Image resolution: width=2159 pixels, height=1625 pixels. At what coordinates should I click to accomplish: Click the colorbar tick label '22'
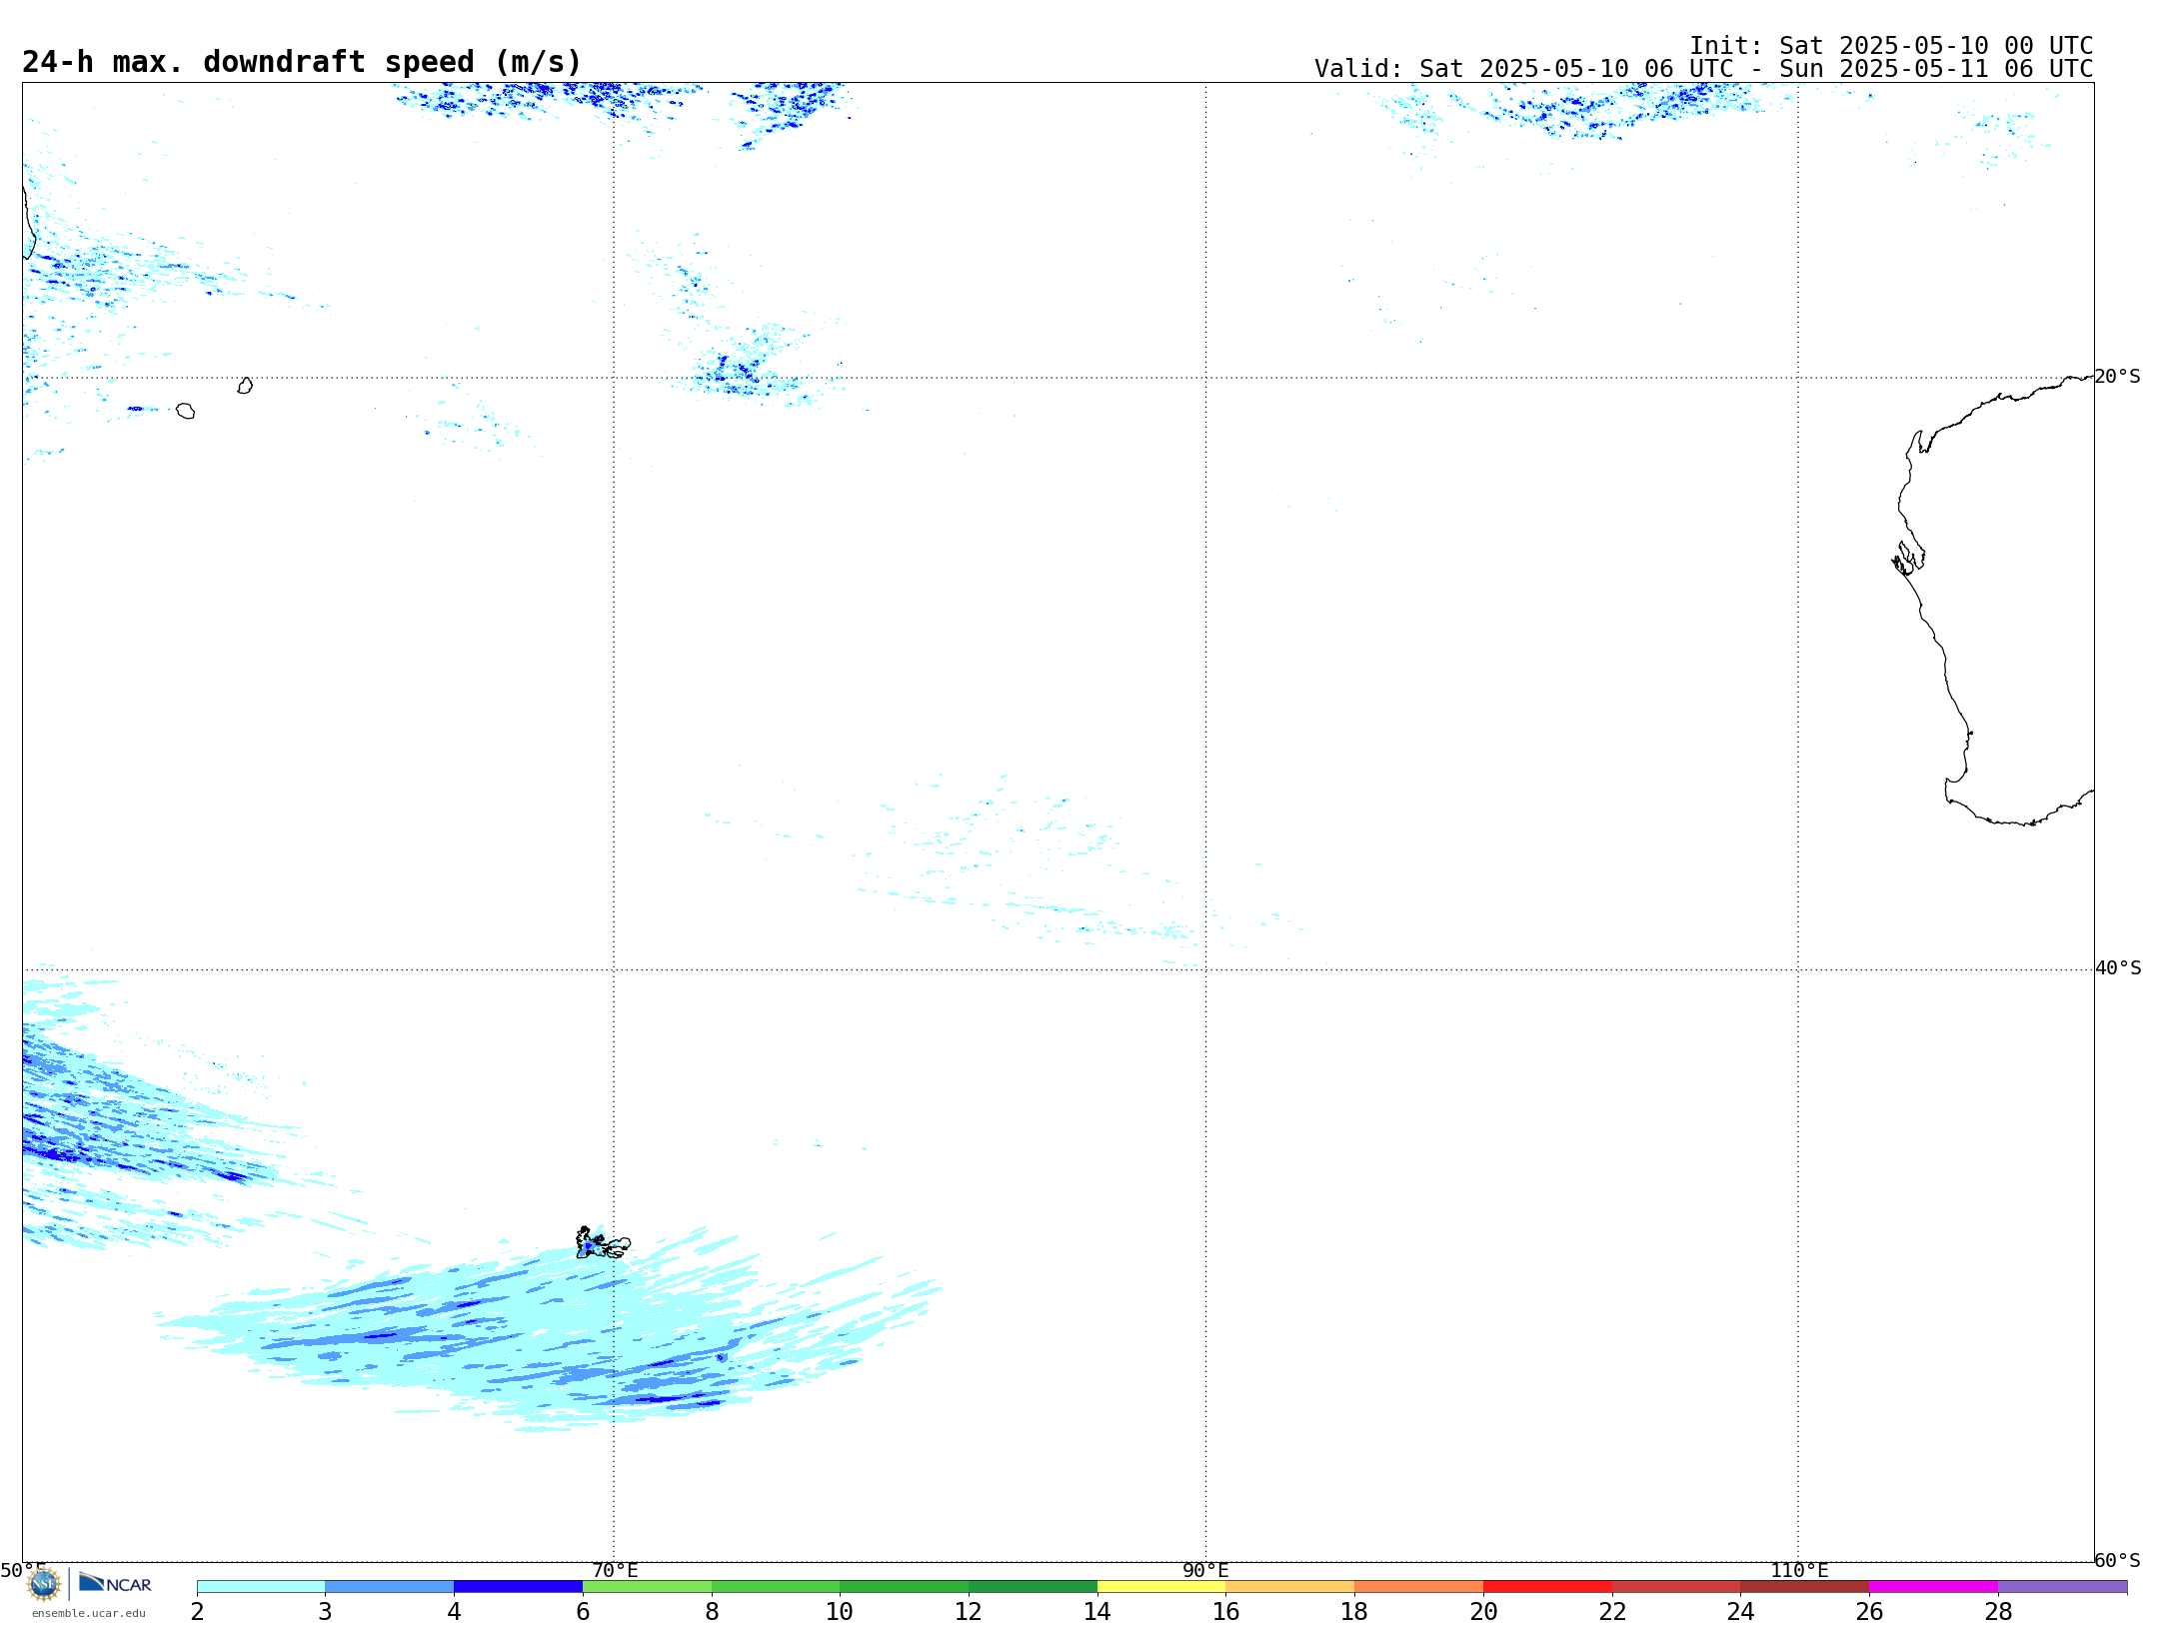click(x=1612, y=1612)
